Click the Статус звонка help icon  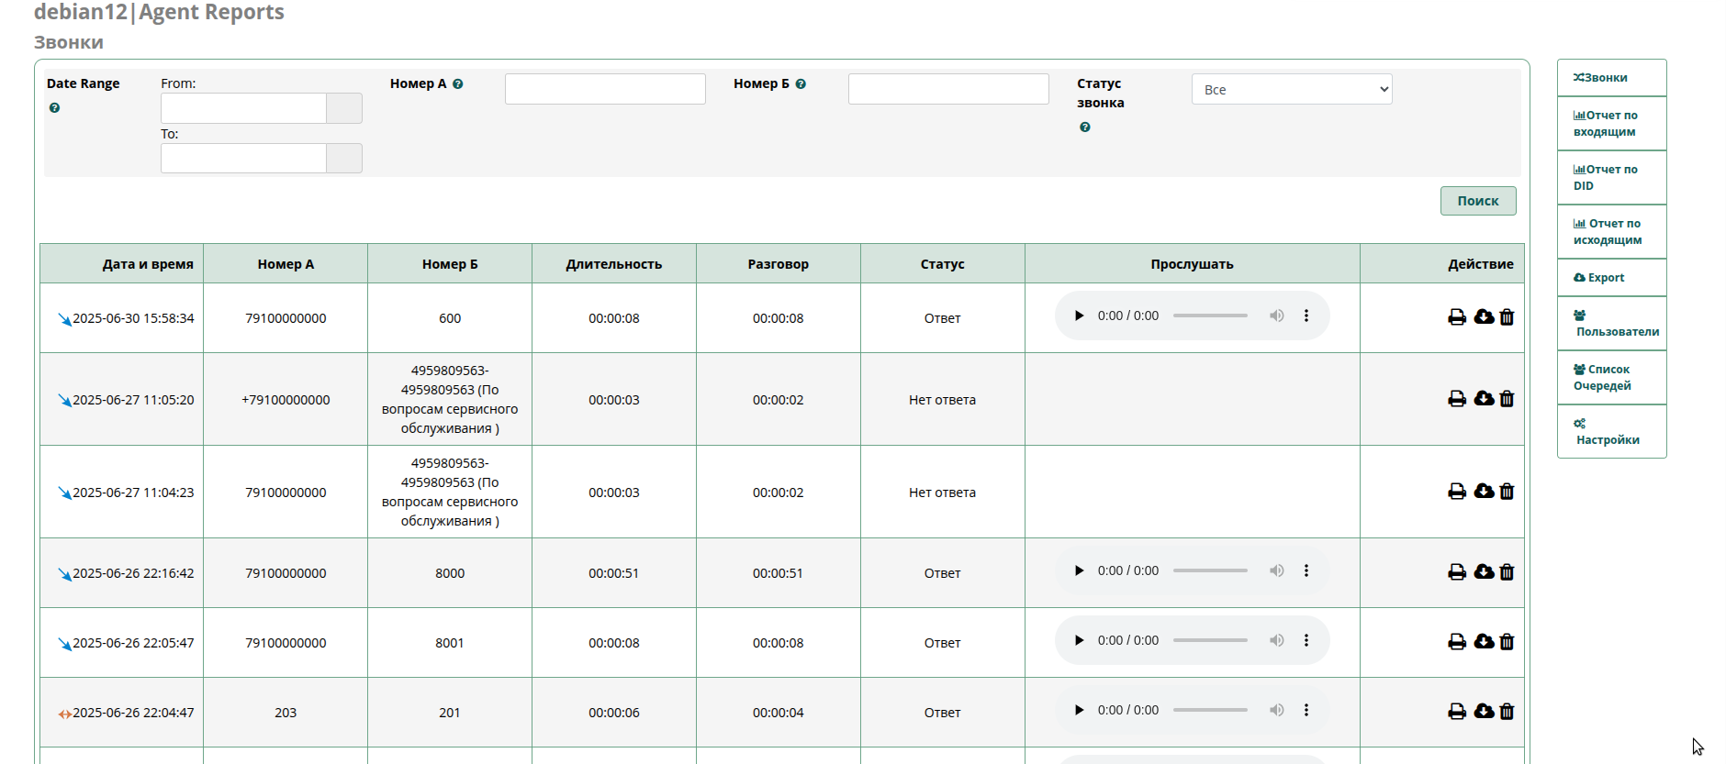click(x=1085, y=127)
